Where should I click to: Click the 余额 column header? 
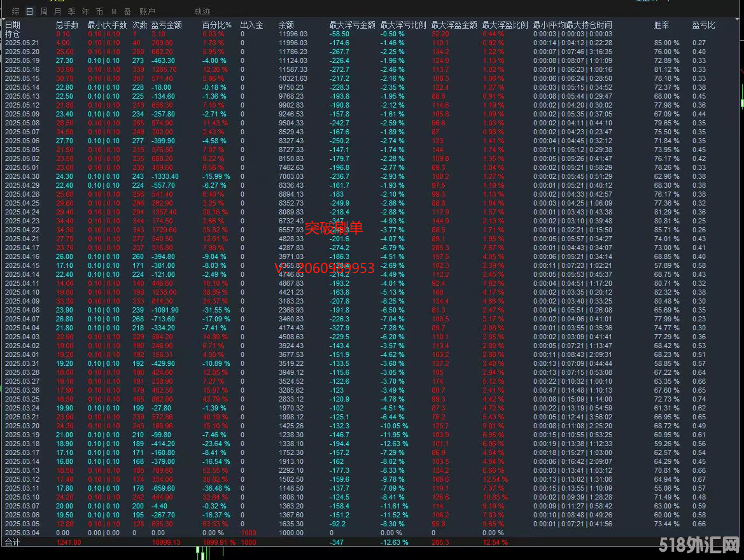pyautogui.click(x=286, y=25)
